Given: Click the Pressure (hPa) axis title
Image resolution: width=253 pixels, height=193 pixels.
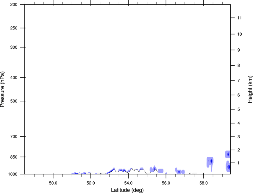Looking at the screenshot, I should [2, 89].
